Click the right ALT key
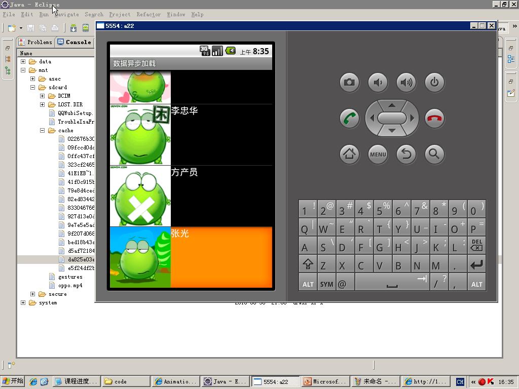The height and width of the screenshot is (389, 519). pos(476,282)
